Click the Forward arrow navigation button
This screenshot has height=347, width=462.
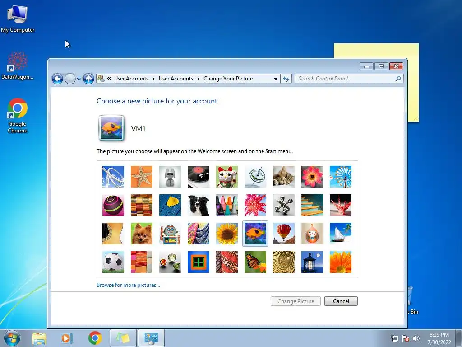pyautogui.click(x=70, y=79)
